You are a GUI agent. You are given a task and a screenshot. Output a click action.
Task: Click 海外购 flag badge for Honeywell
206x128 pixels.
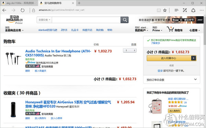tap(33, 114)
